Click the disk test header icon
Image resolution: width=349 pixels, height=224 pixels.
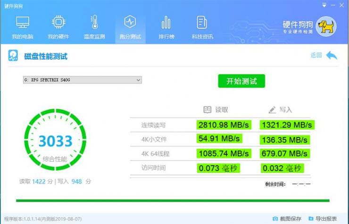13,55
